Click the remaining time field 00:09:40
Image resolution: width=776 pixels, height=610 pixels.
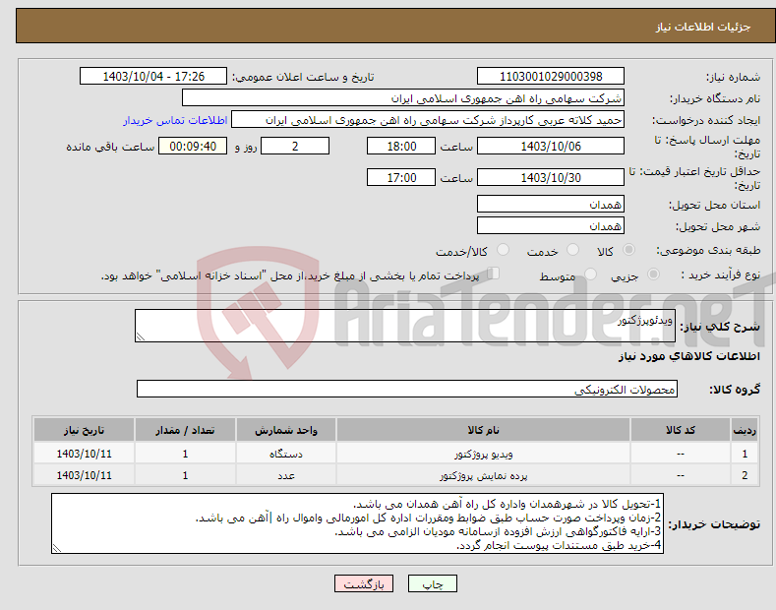pyautogui.click(x=193, y=146)
